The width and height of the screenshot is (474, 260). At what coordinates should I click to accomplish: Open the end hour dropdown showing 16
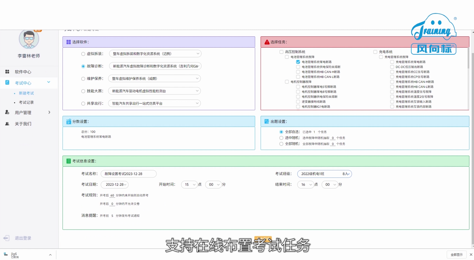(306, 185)
